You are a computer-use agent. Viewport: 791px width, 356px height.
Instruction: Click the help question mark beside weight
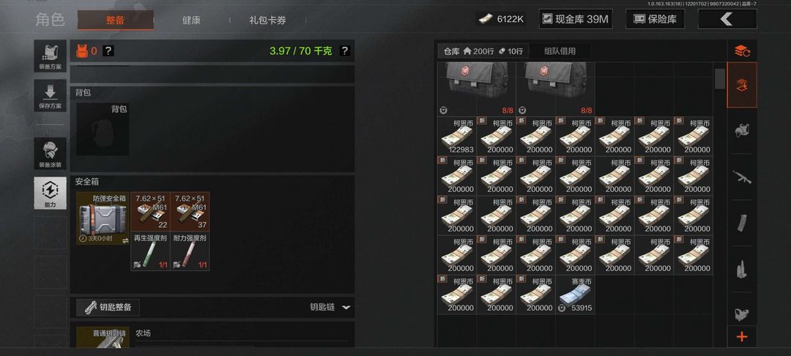(344, 51)
